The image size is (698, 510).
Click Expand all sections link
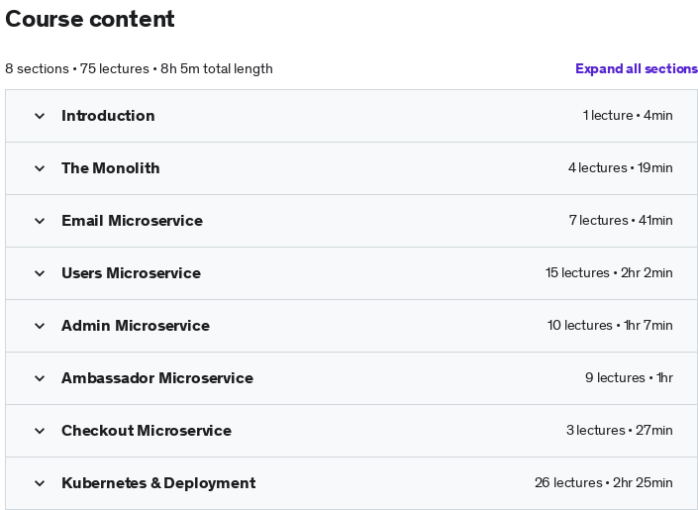[x=637, y=68]
